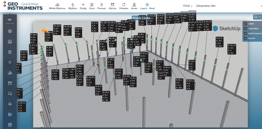The image size is (262, 129).
Task: Expand the Zalogowany Jako user menu
Action: (206, 6)
